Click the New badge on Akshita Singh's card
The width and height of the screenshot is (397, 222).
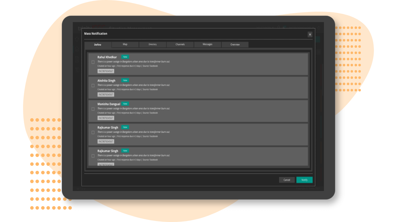[125, 80]
